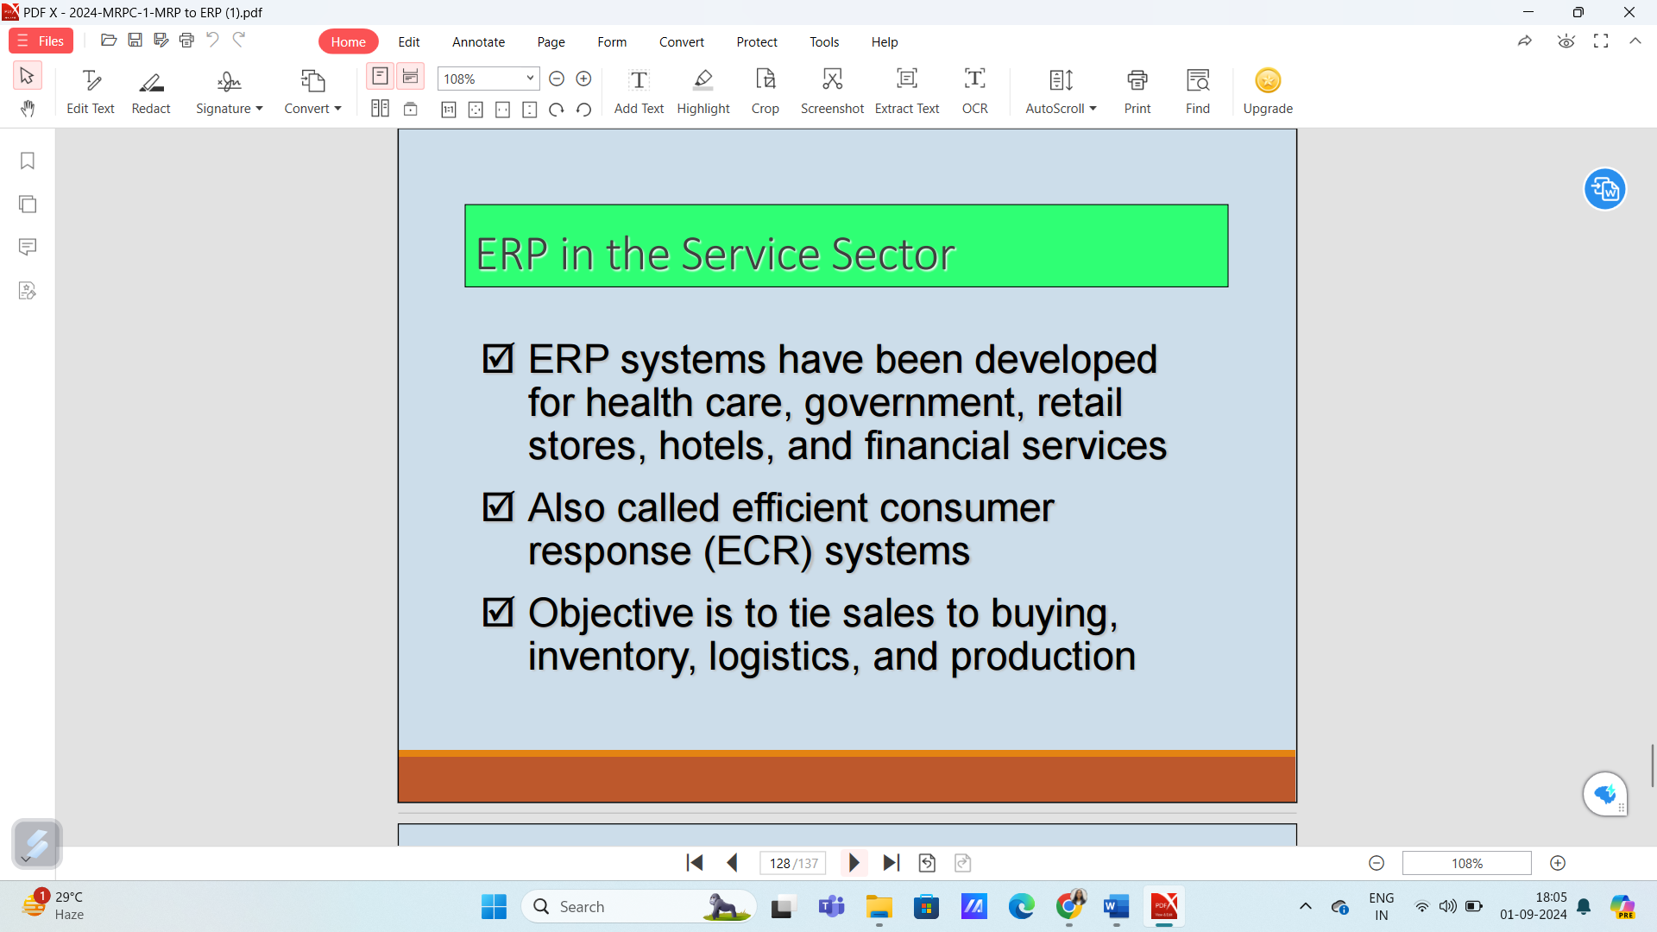Click the quick print icon beside Save As
This screenshot has height=932, width=1657.
click(186, 40)
